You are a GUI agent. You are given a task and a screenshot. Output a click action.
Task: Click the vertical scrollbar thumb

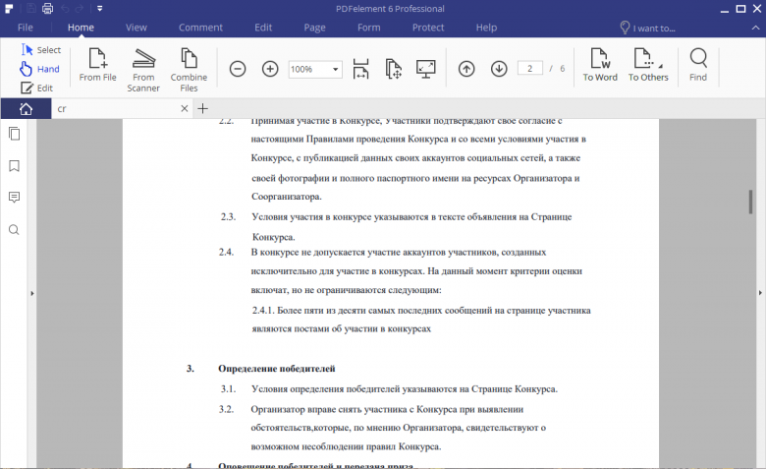pyautogui.click(x=751, y=202)
